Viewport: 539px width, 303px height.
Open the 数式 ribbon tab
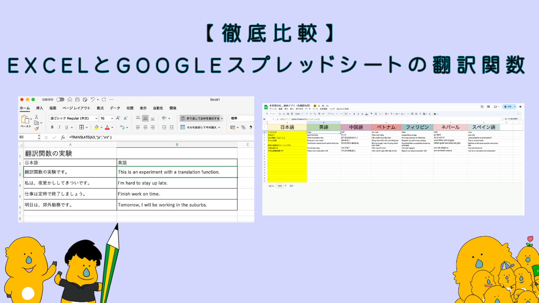pyautogui.click(x=100, y=108)
